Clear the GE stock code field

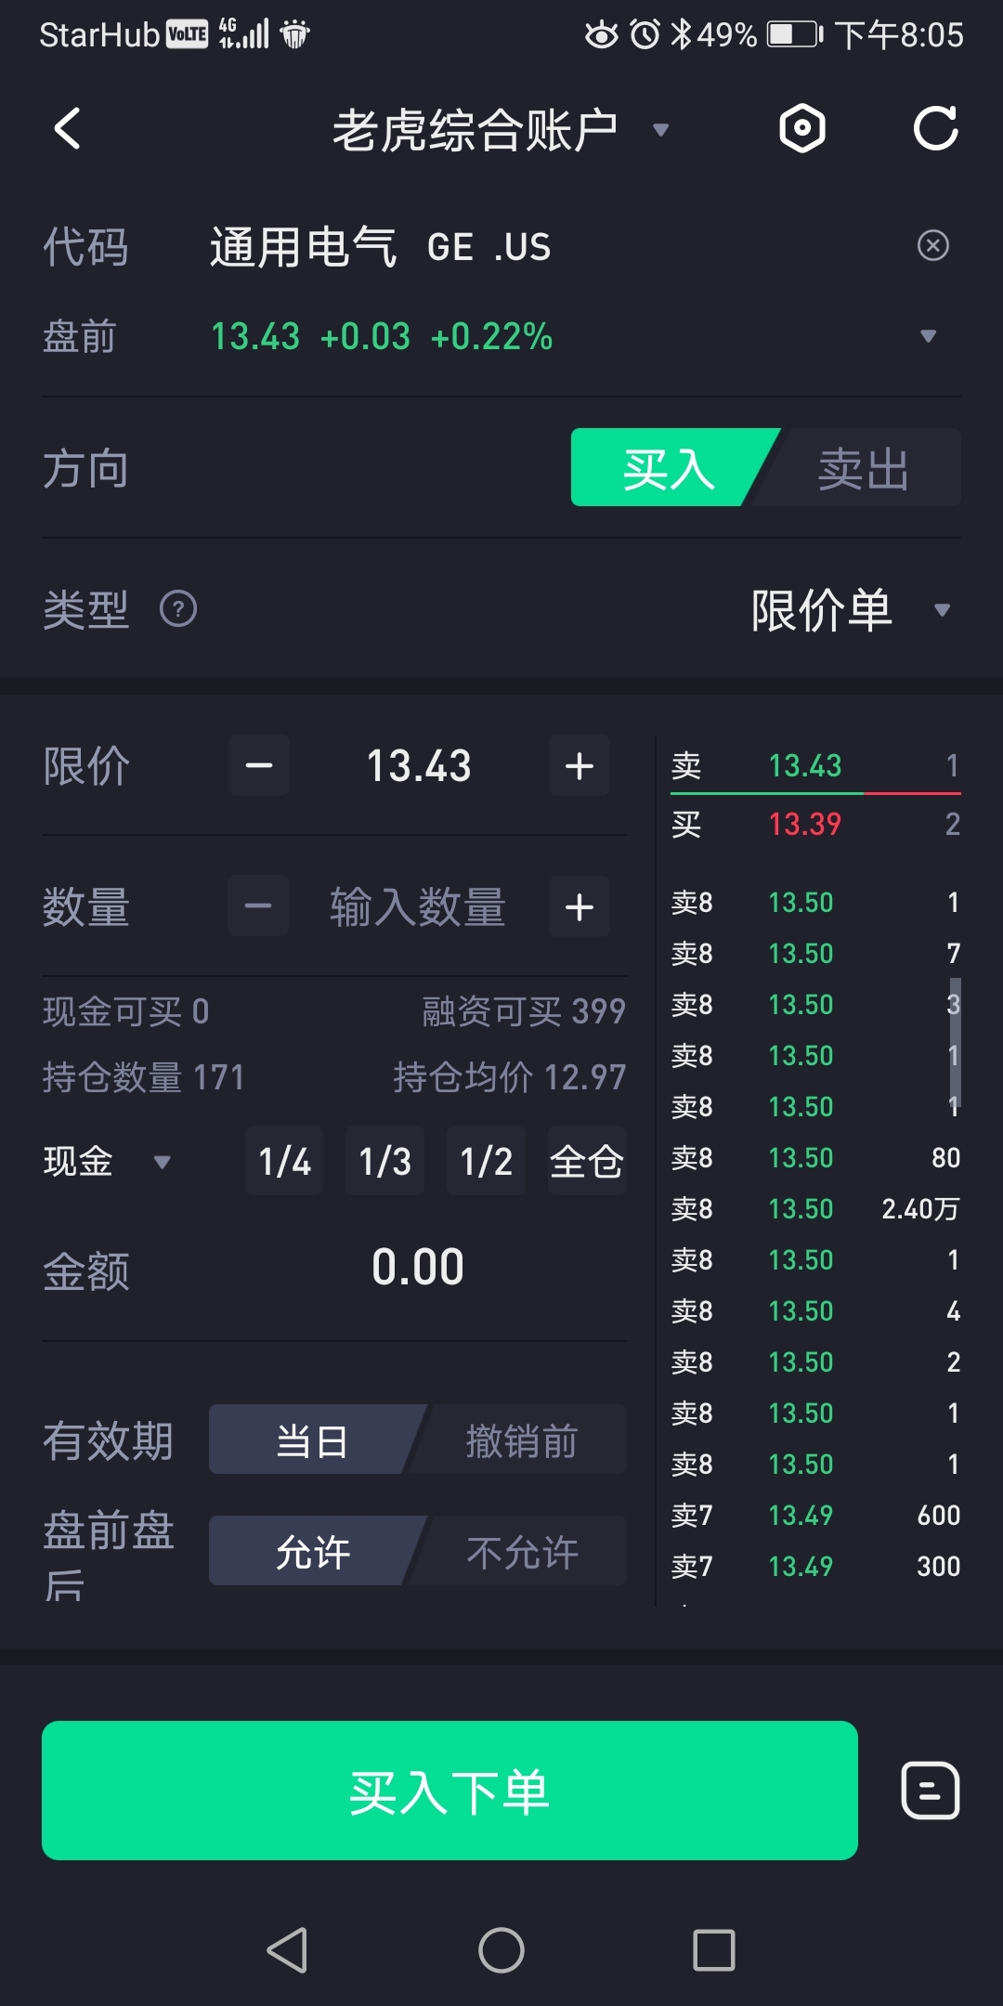click(932, 245)
